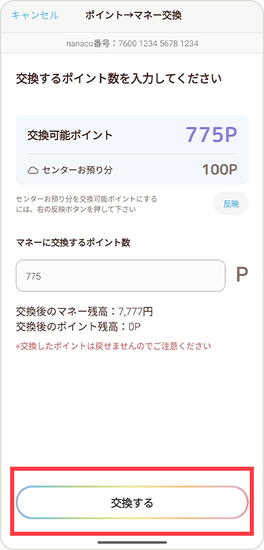
Task: Tap the cloud icon beside センターお預り分
Action: (x=33, y=171)
